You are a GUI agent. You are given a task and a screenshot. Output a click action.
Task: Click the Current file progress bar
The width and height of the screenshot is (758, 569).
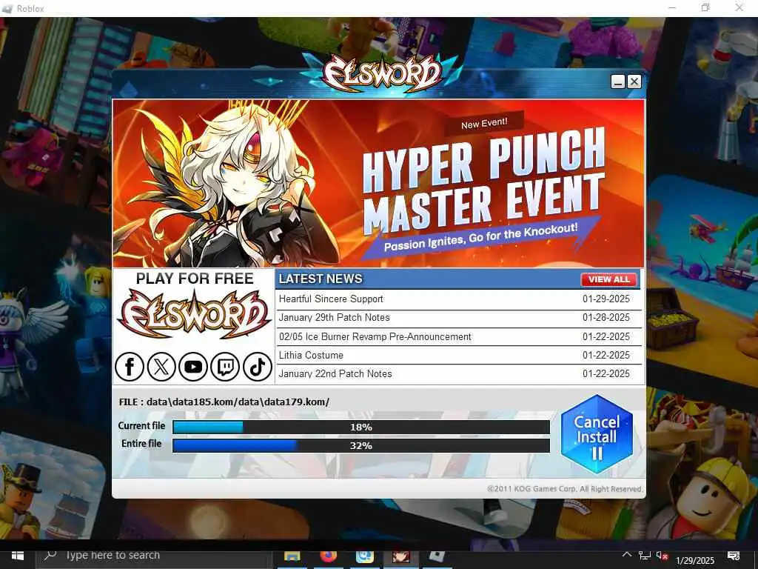(x=361, y=427)
